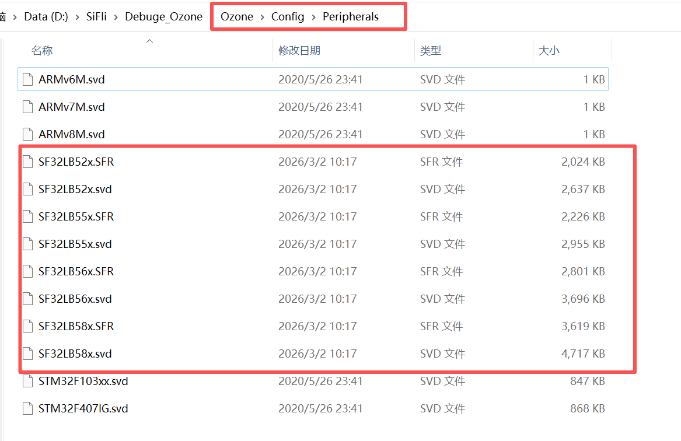Expand chevron after Config breadcrumb
This screenshot has height=441, width=681.
coord(313,17)
